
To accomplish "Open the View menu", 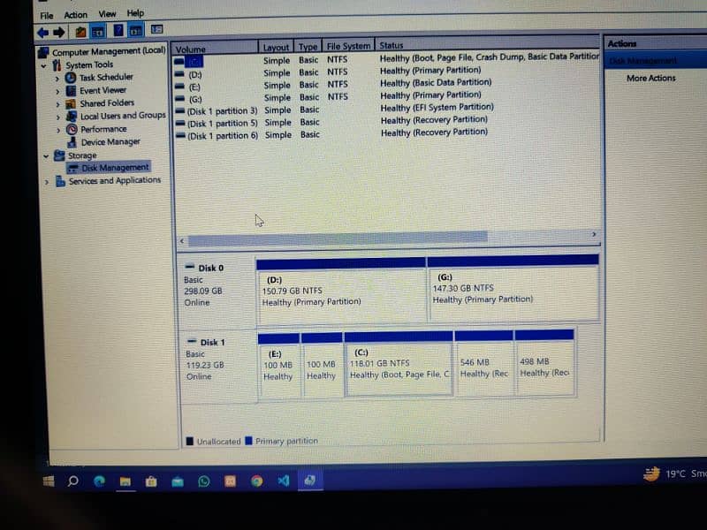I will tap(107, 14).
